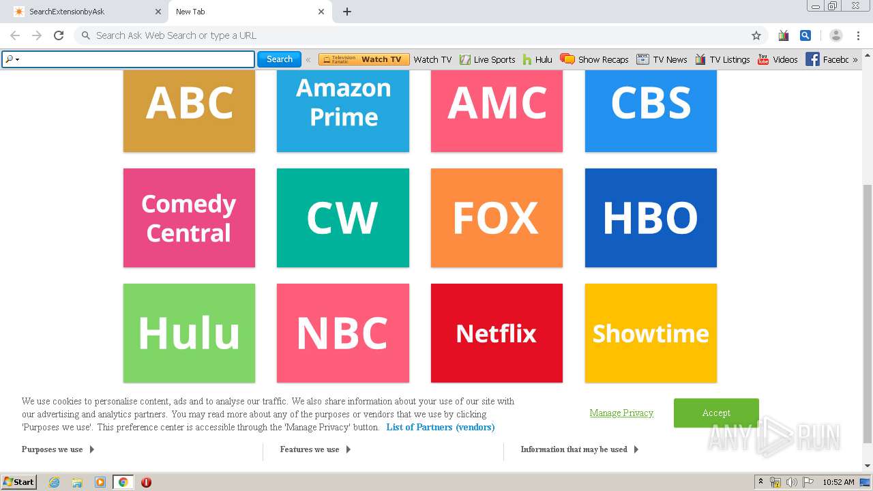Open the green Hulu tile
This screenshot has width=873, height=491.
[x=189, y=333]
